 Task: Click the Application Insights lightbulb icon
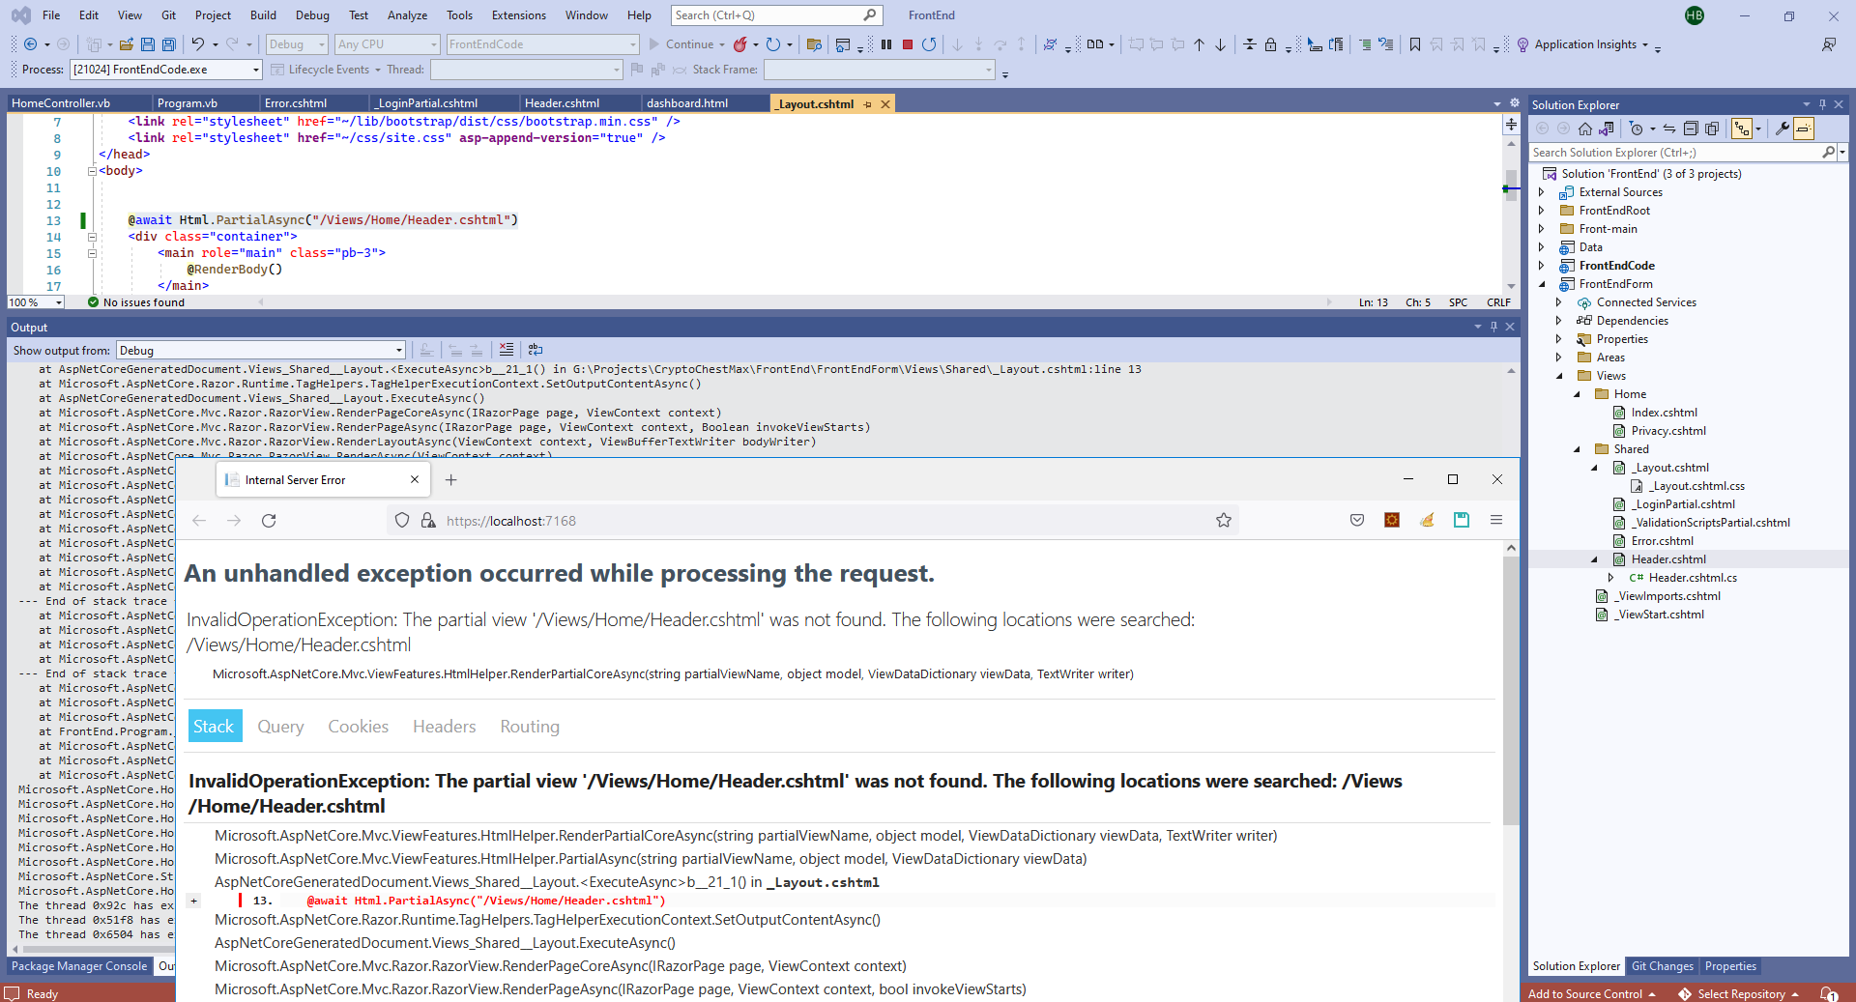click(1523, 44)
